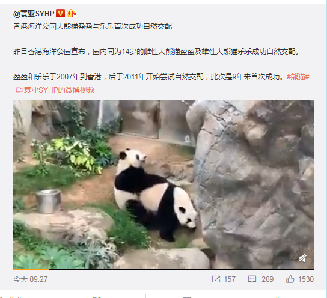Open the @寰亚SYHP profile name
Screen dimensions: 327x298
(34, 14)
